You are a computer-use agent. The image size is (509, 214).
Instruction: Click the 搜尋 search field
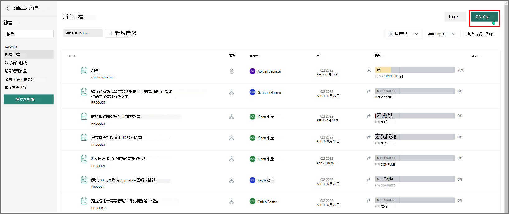pyautogui.click(x=29, y=34)
